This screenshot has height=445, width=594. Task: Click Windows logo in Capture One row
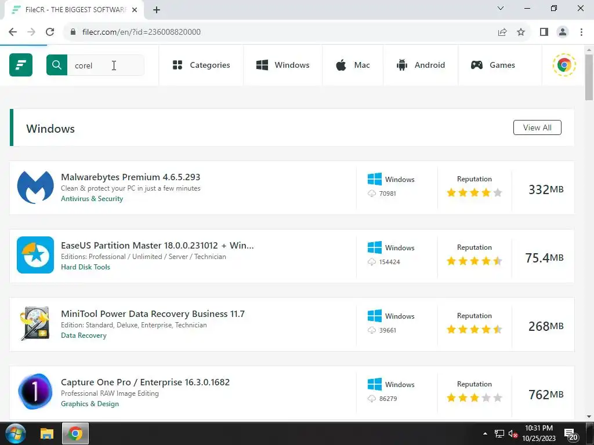(375, 384)
